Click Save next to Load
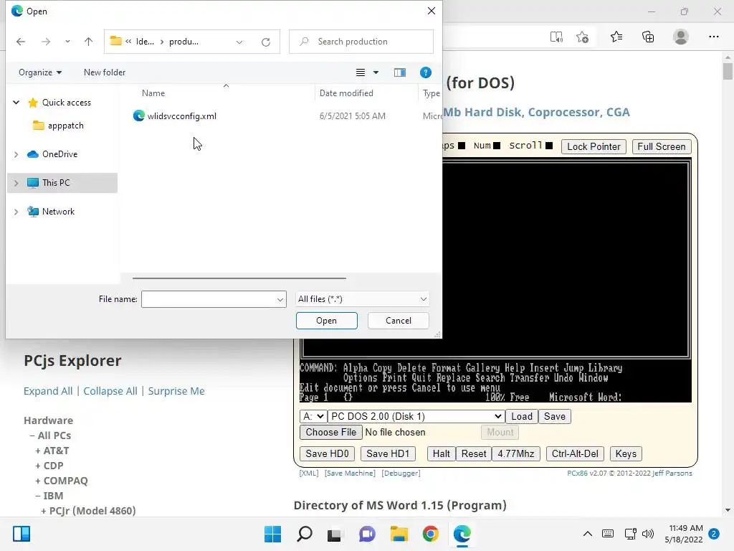The image size is (734, 551). pos(554,417)
